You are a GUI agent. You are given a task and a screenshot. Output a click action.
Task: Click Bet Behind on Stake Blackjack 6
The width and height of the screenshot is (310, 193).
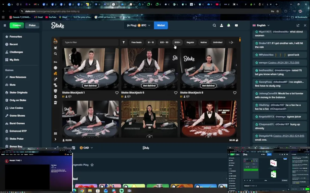point(149,86)
